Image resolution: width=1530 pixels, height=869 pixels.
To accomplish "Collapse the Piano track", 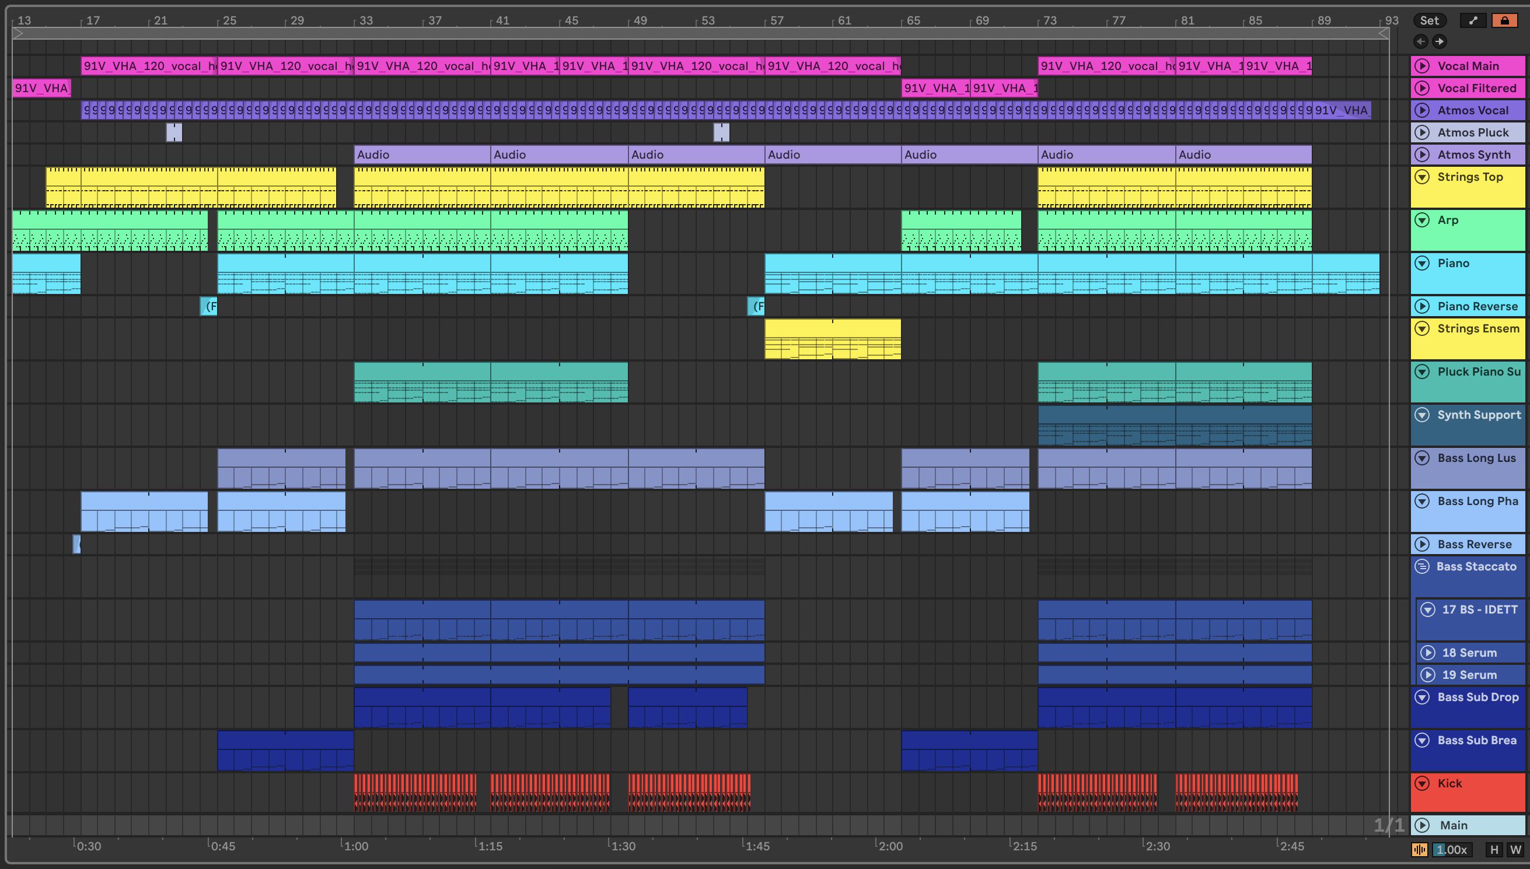I will click(1423, 263).
